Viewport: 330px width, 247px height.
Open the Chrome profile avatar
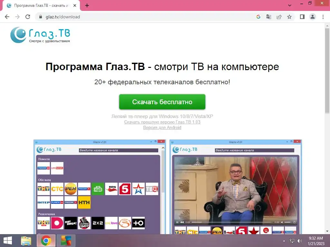pyautogui.click(x=313, y=17)
